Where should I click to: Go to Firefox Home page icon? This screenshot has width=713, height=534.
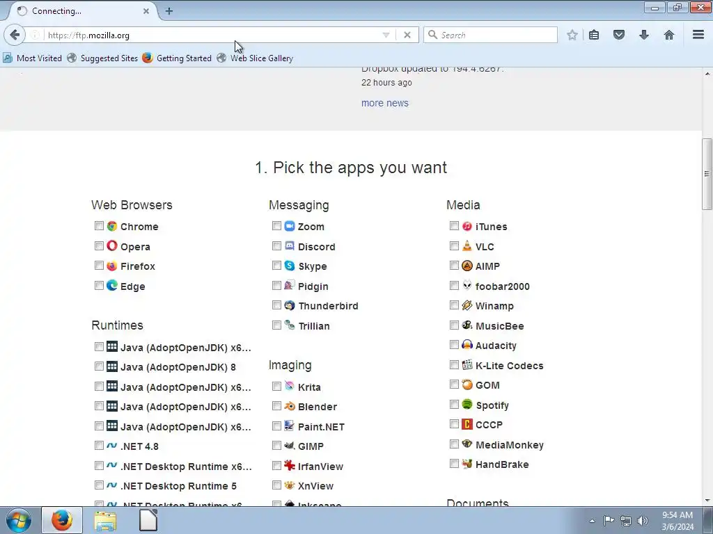(669, 35)
